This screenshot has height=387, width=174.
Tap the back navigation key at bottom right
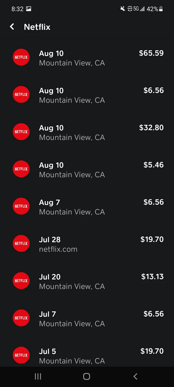(135, 376)
